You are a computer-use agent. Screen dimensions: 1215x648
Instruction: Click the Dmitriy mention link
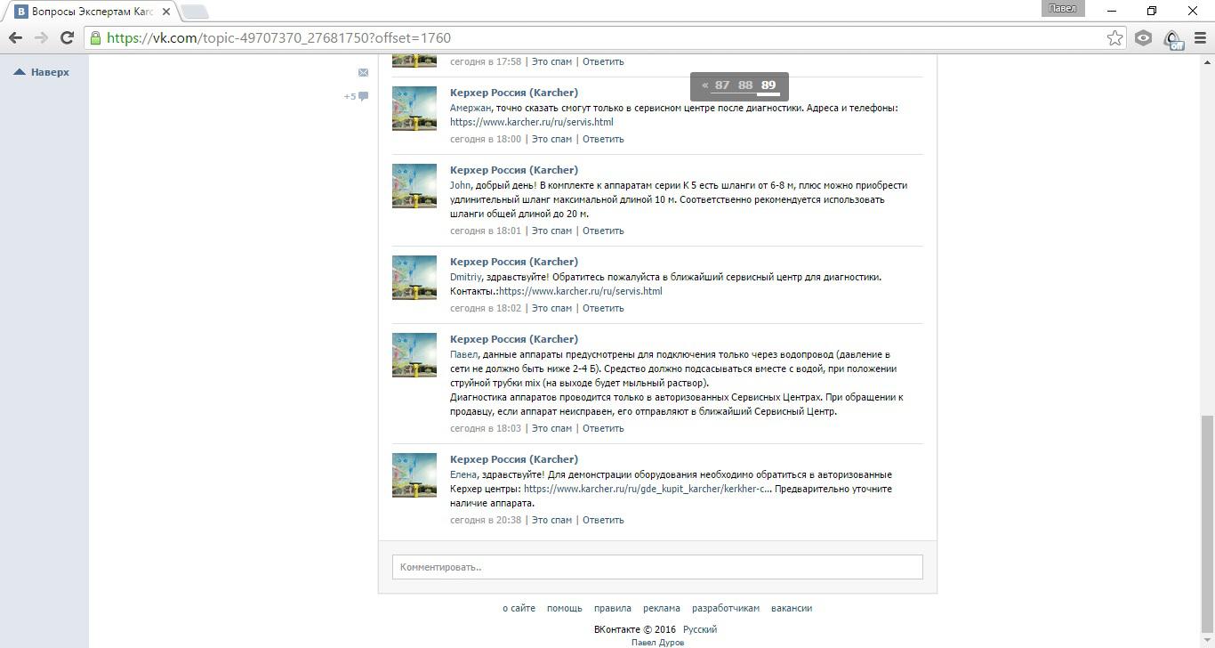[x=465, y=277]
